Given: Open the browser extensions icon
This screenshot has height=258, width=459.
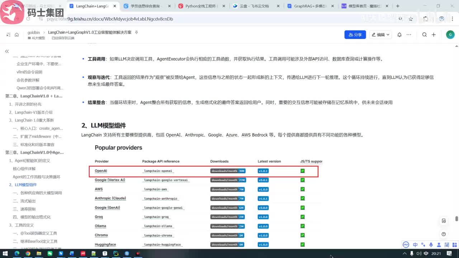Looking at the screenshot, I should click(425, 19).
